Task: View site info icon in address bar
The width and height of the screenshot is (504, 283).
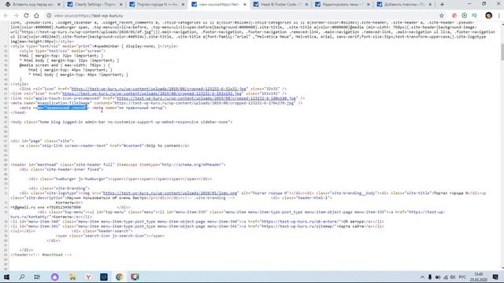Action: (x=49, y=16)
